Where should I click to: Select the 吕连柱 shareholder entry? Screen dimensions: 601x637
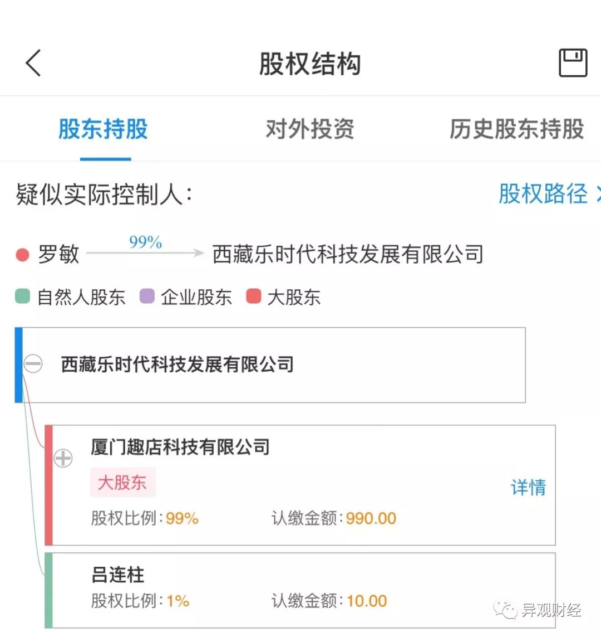pos(118,575)
